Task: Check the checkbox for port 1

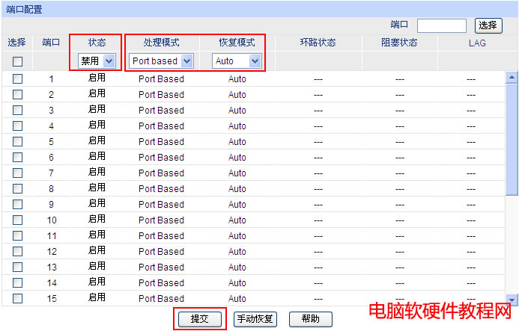Action: (17, 78)
